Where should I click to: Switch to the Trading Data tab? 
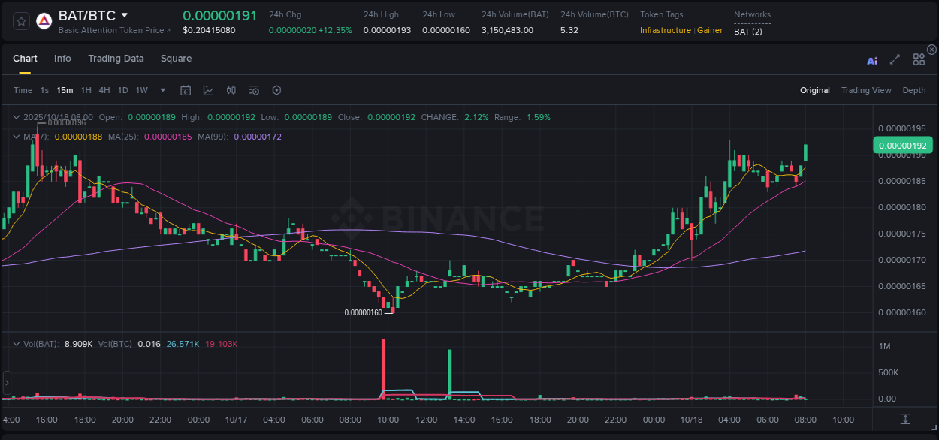(x=116, y=59)
